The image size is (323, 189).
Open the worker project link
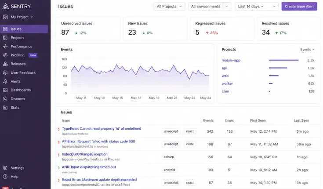coord(227,84)
